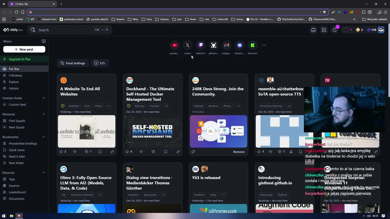Open the briefcase jobs icon in header
This screenshot has width=390, height=219.
pos(313,30)
